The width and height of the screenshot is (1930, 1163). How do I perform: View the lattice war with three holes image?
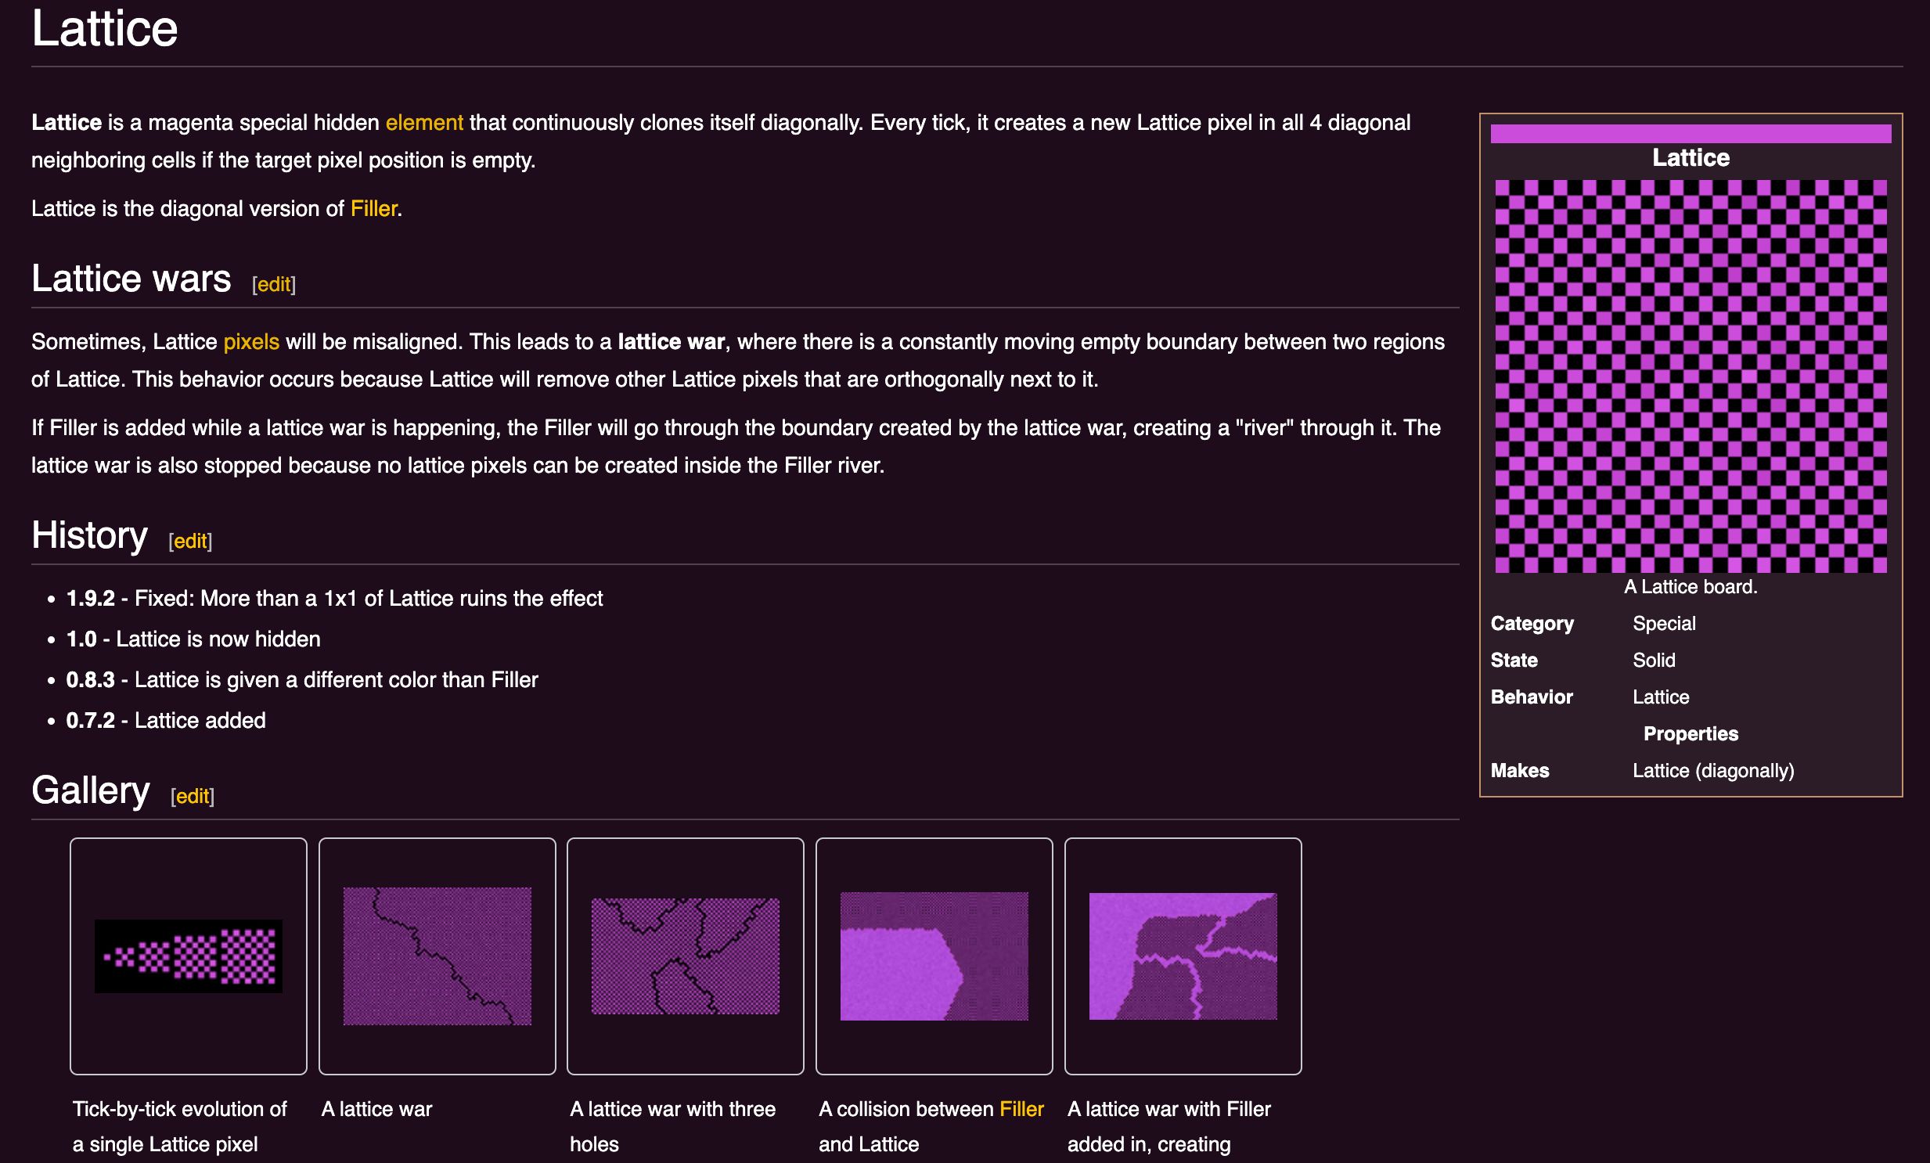(x=686, y=956)
